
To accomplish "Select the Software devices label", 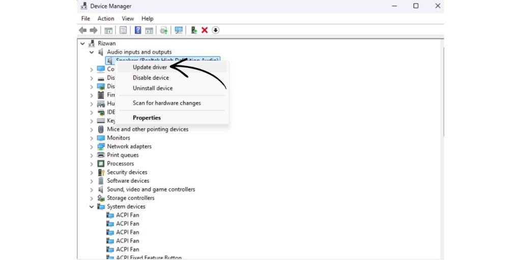I will click(x=128, y=181).
